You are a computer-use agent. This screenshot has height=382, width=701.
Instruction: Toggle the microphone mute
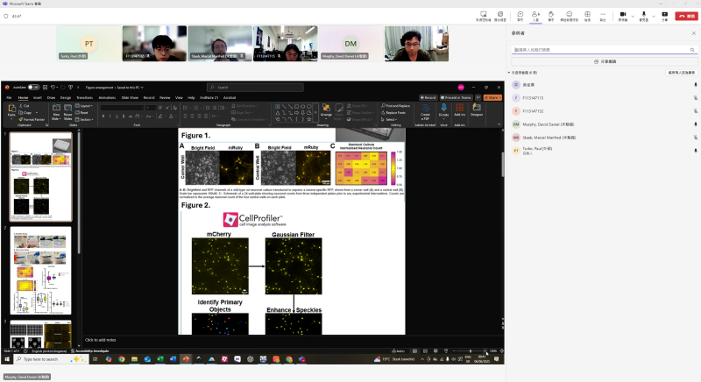tap(644, 15)
